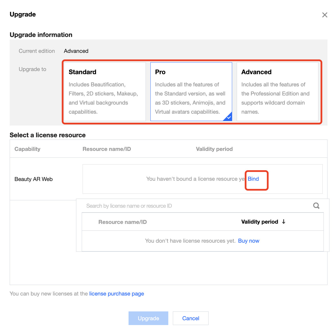Click the blue checkmark corner on Pro

(x=228, y=117)
